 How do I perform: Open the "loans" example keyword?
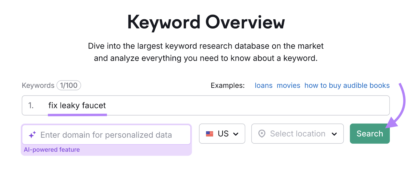point(263,85)
